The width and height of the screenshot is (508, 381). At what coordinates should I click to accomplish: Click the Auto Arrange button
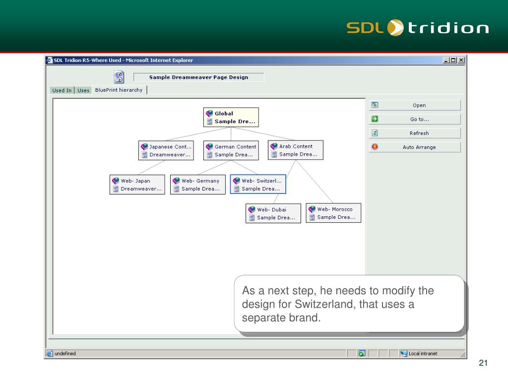(415, 147)
